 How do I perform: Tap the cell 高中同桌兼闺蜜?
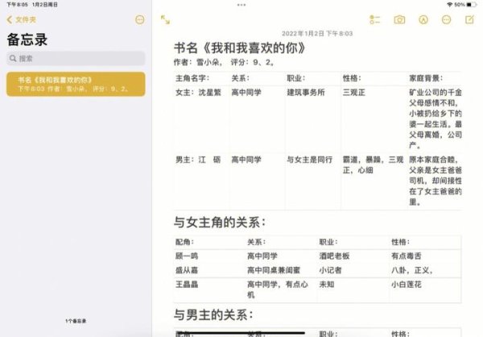(x=274, y=270)
